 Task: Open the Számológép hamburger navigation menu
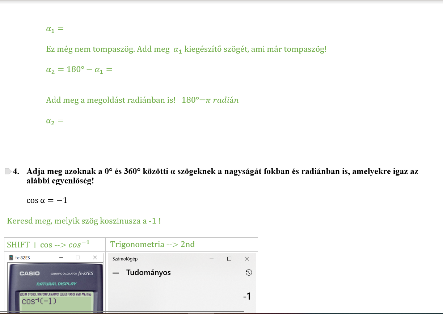click(116, 273)
